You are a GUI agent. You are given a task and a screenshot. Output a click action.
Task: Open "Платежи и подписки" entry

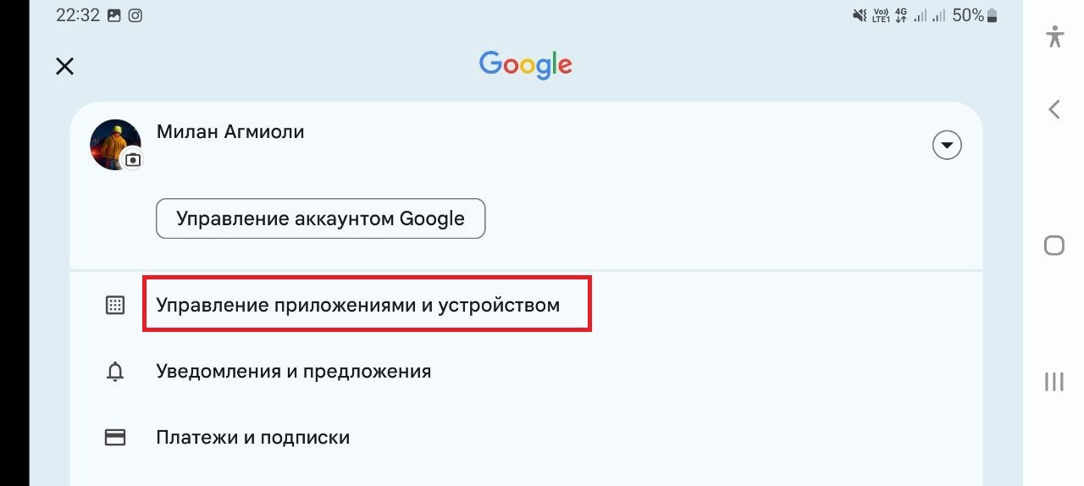252,438
